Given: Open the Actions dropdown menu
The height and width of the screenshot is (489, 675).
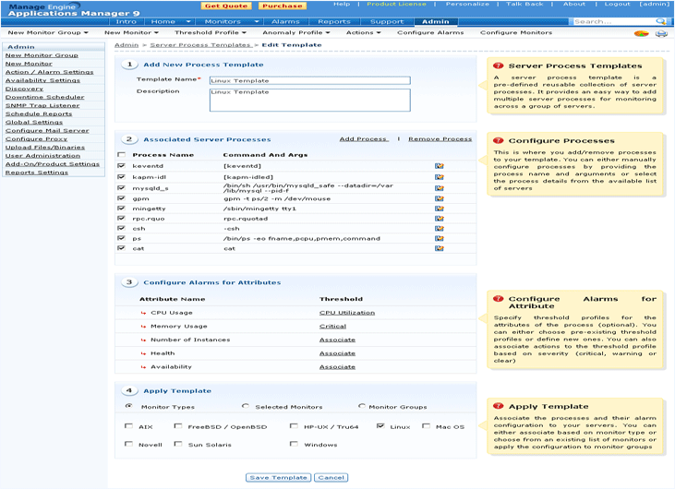Looking at the screenshot, I should [363, 32].
